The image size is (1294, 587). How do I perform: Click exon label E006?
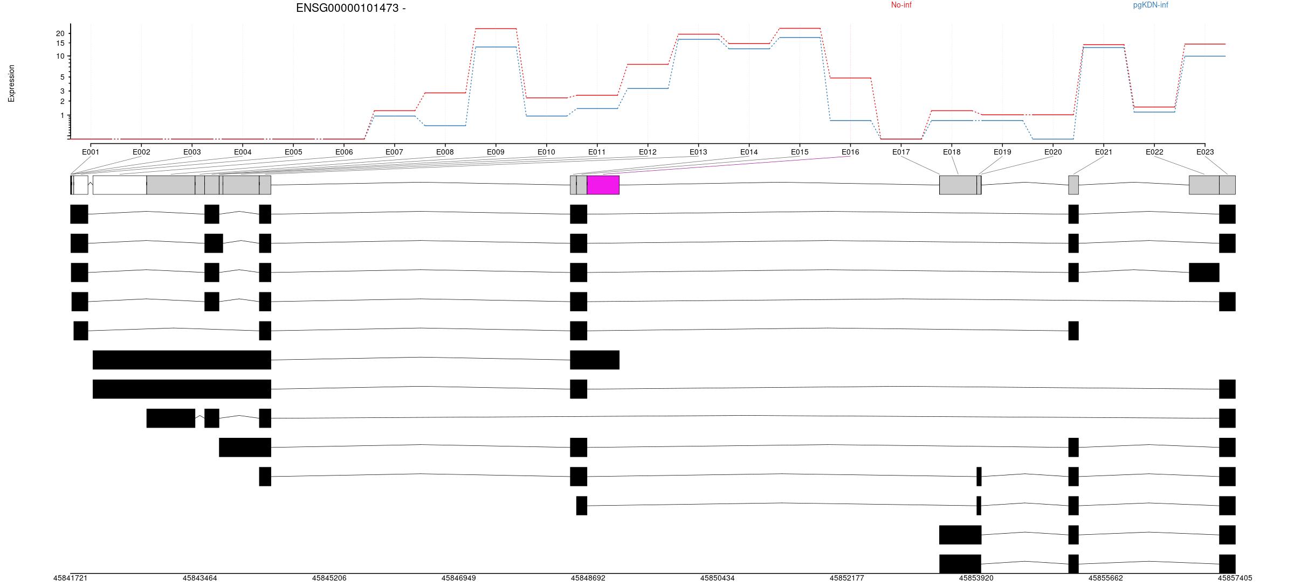(x=344, y=152)
